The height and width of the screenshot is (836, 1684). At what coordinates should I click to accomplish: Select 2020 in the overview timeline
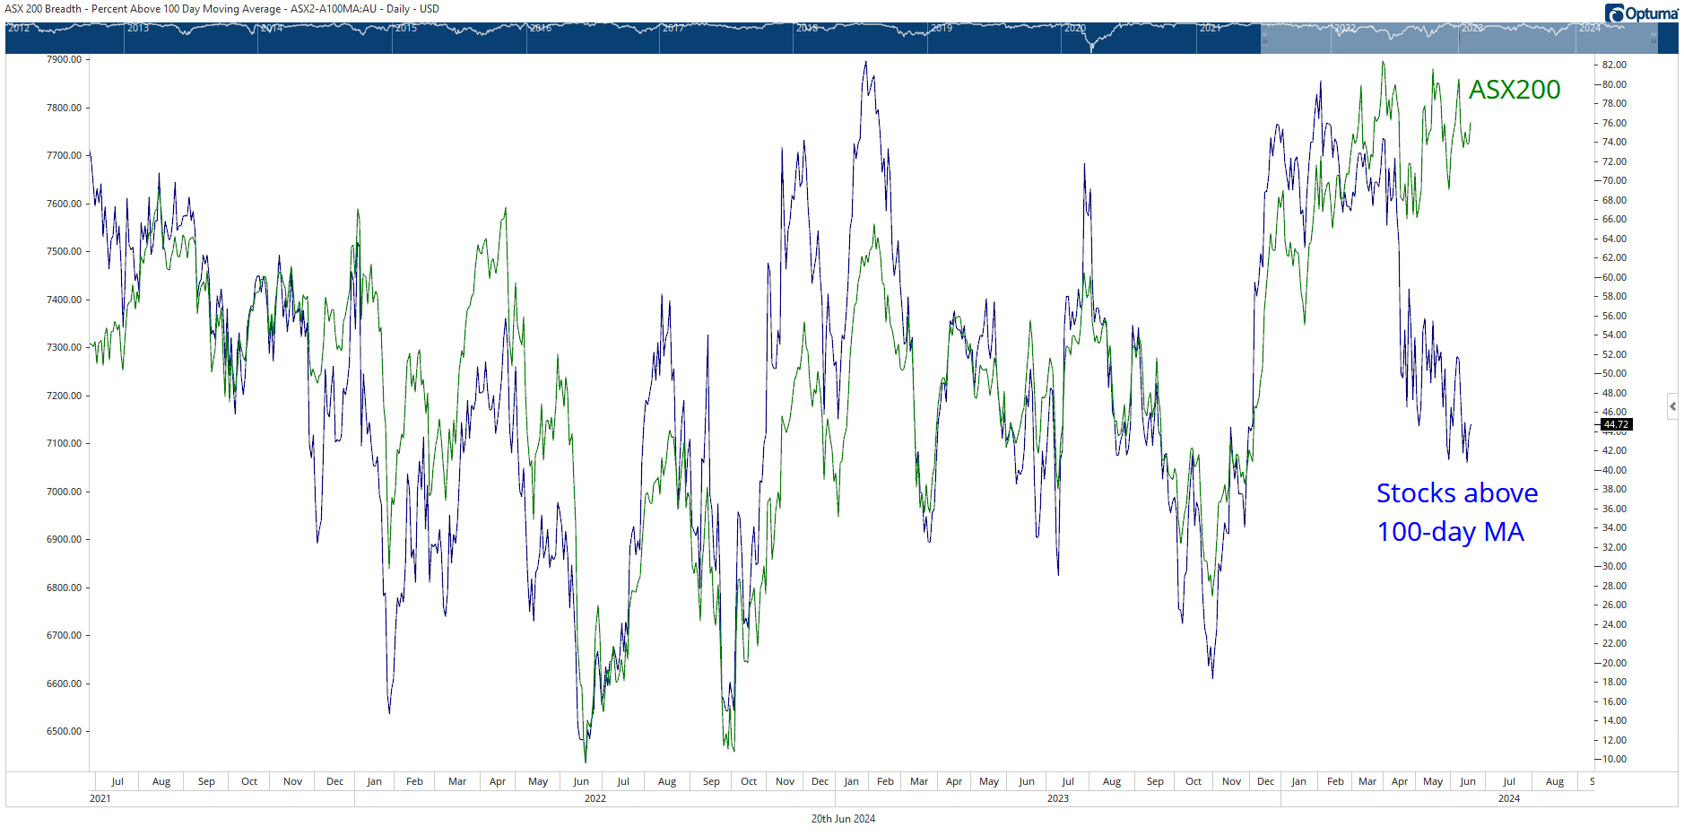[1075, 29]
